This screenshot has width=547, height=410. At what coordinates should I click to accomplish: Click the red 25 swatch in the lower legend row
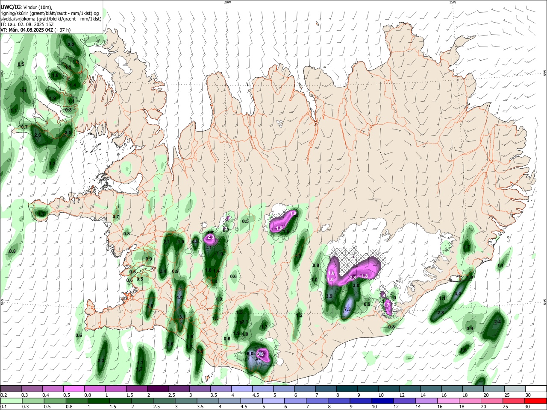click(514, 401)
